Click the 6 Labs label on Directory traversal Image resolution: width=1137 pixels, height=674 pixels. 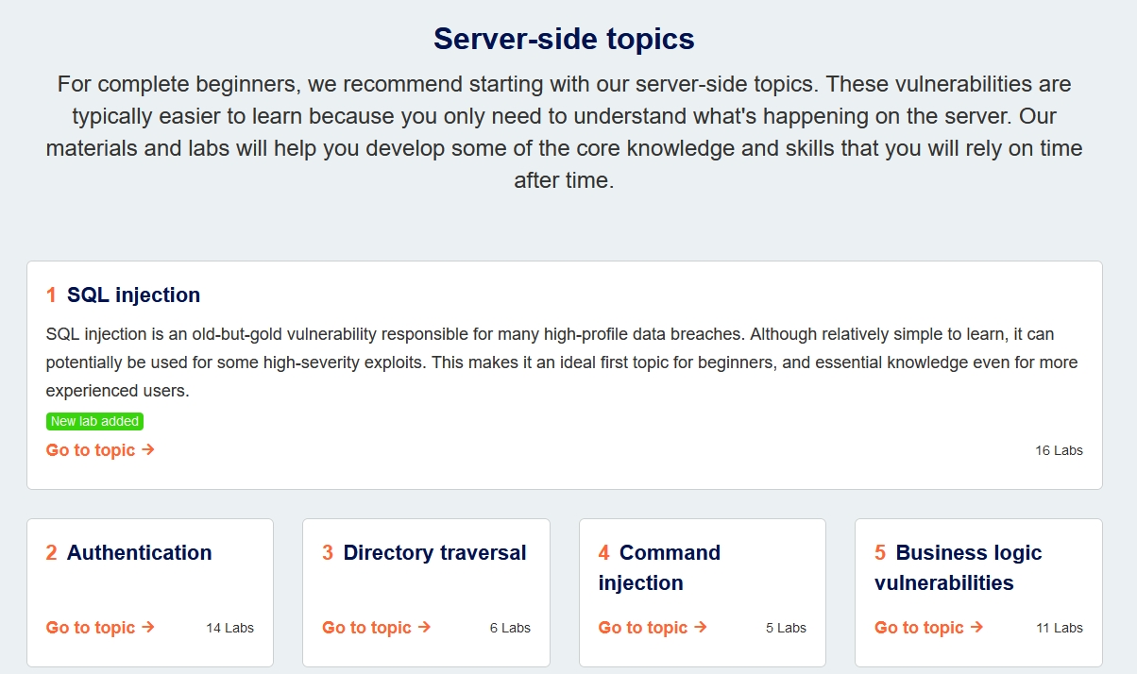tap(510, 628)
